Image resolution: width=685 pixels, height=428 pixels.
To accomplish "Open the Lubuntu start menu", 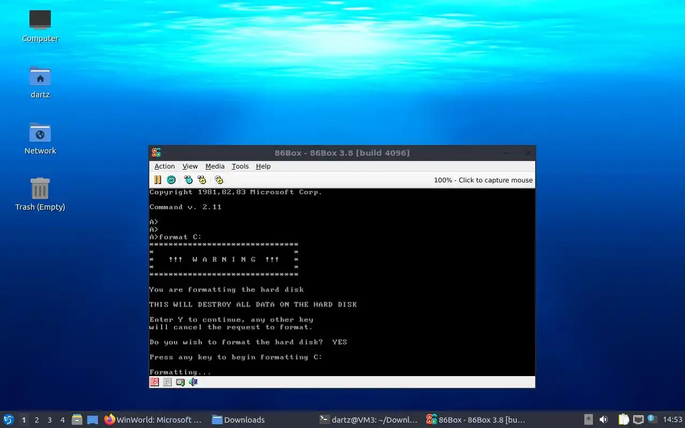I will [x=9, y=419].
